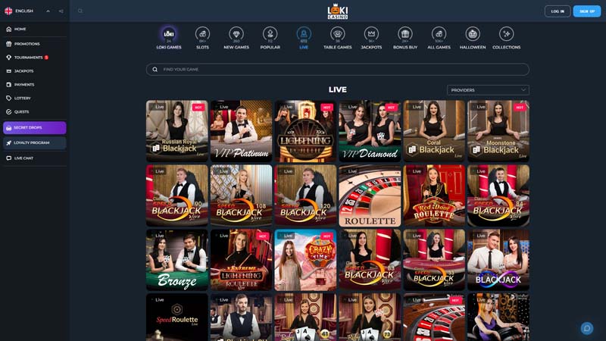Open Red Door Roulette game
Viewport: 606px width, 341px height.
(x=434, y=196)
